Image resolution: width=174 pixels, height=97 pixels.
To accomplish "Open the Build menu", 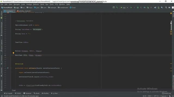I will pos(42,4).
